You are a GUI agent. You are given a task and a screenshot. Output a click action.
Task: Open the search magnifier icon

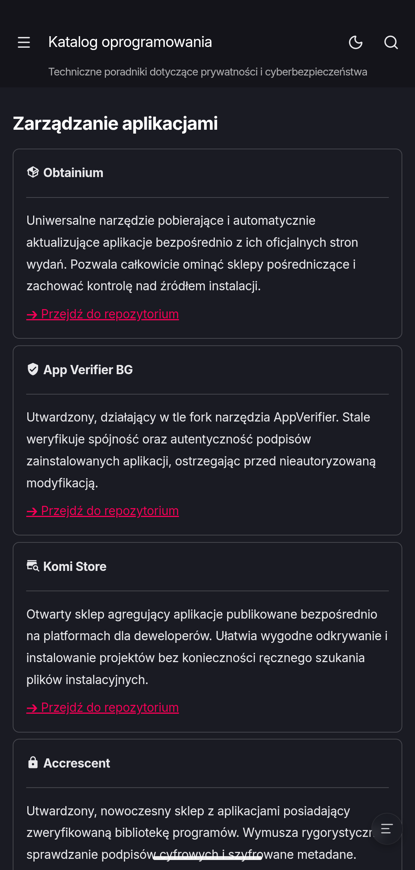[x=391, y=42]
